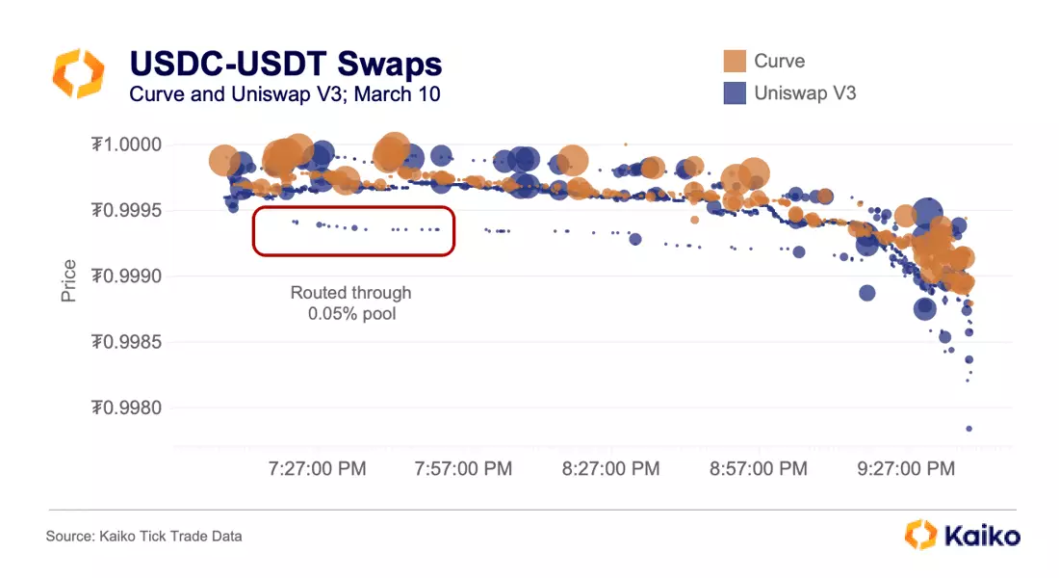Image resolution: width=1059 pixels, height=578 pixels.
Task: Select the orange Curve legend swatch
Action: click(735, 61)
